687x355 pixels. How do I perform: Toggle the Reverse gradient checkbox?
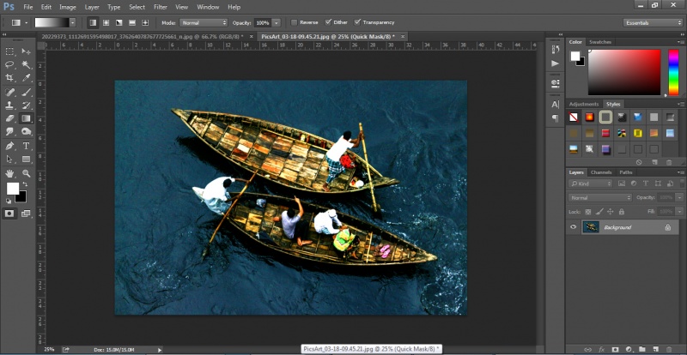click(295, 22)
